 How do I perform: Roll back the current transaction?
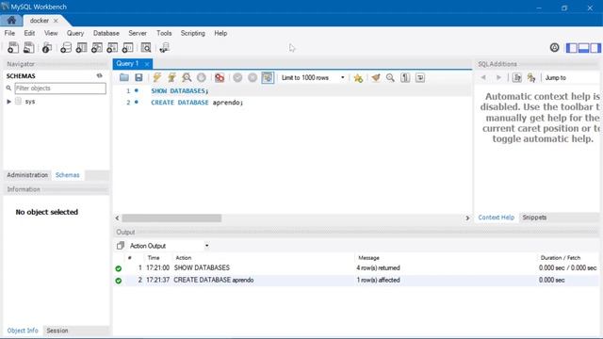coord(253,77)
